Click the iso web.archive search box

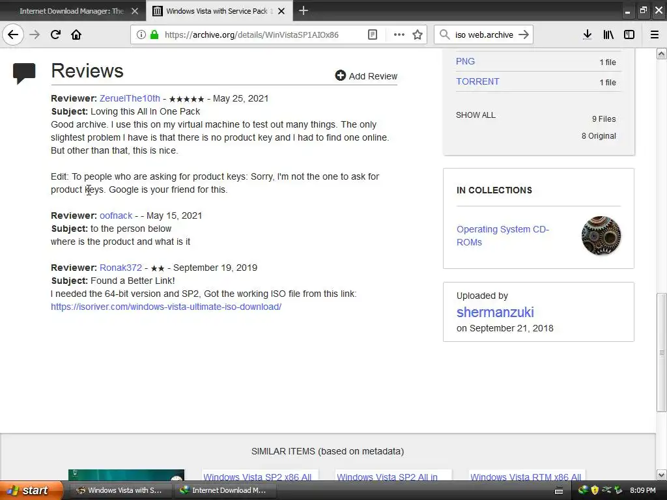point(484,35)
